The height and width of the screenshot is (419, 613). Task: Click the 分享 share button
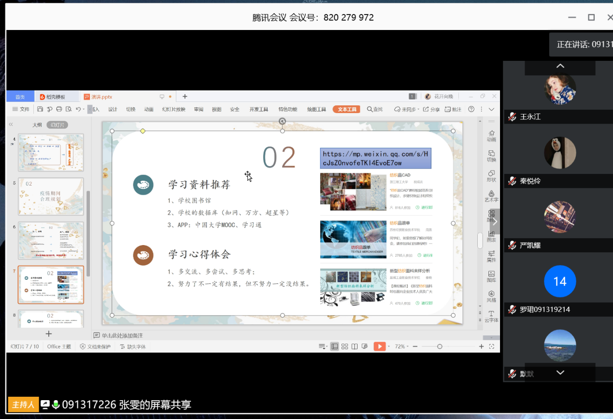point(431,109)
